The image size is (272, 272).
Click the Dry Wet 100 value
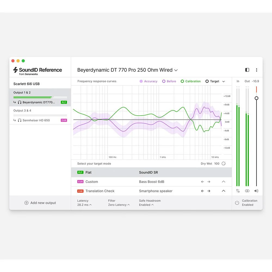point(217,163)
